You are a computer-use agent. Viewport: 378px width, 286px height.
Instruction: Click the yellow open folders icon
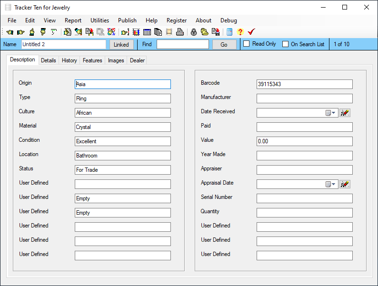point(204,32)
